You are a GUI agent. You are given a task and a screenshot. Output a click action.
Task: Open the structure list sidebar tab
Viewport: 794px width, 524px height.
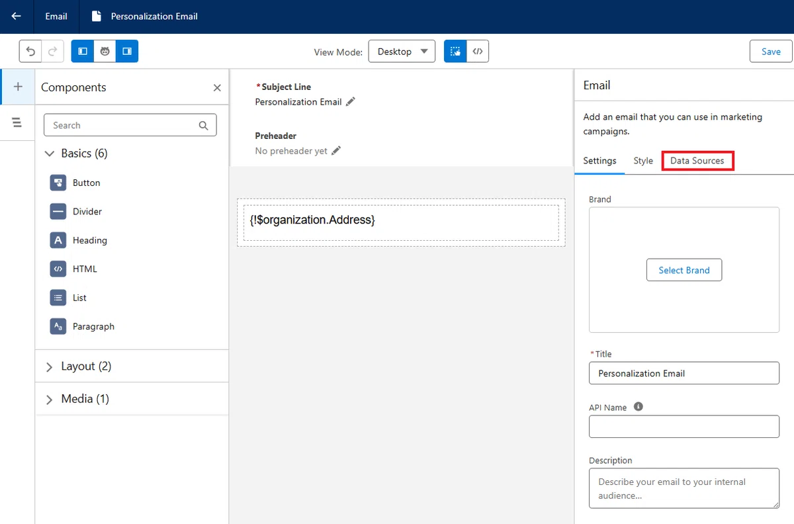tap(17, 122)
